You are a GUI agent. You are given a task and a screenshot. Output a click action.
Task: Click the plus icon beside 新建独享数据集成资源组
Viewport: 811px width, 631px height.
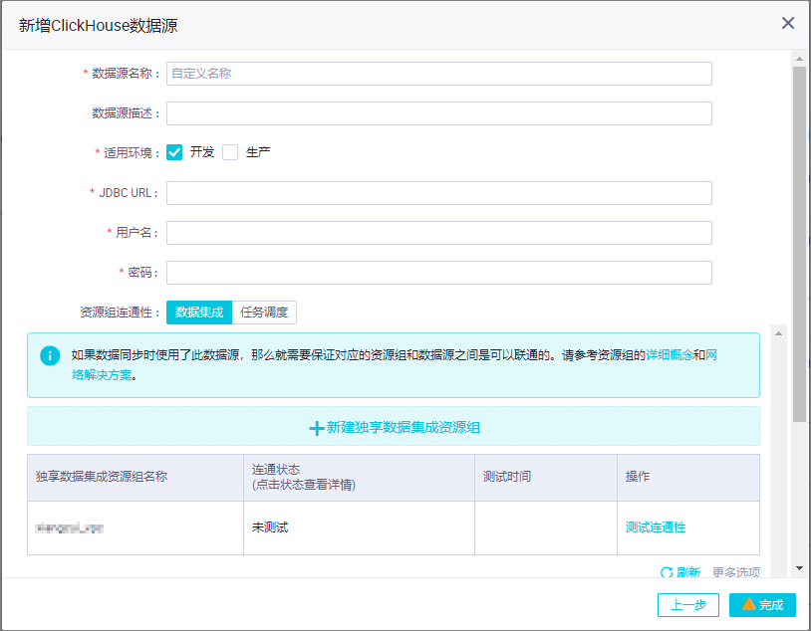[x=317, y=428]
